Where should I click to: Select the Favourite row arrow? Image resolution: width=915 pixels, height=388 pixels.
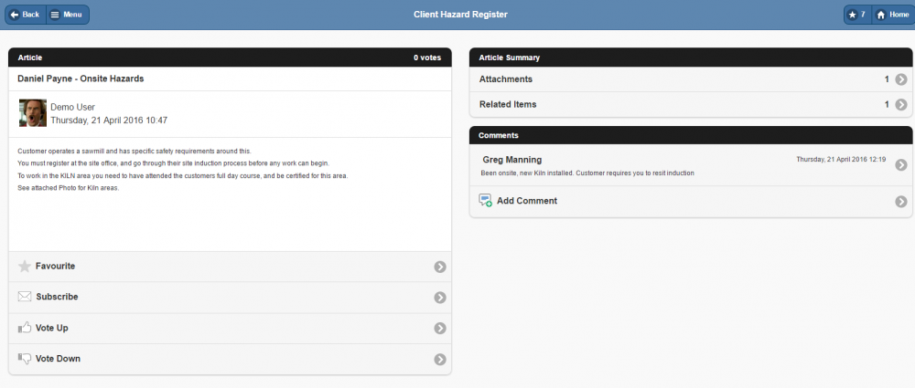[x=440, y=267]
